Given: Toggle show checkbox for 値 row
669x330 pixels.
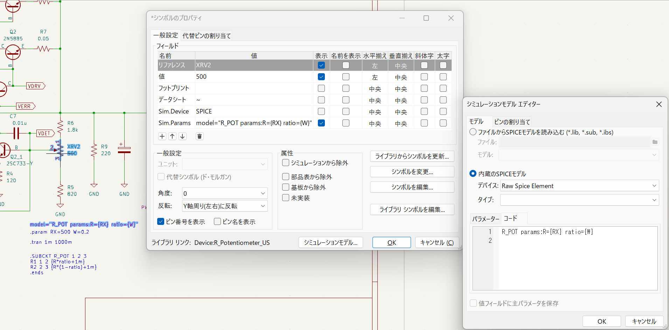Looking at the screenshot, I should tap(321, 77).
